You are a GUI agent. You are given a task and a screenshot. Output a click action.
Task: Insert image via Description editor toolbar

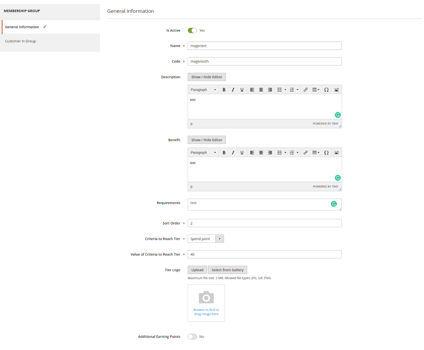pos(336,90)
